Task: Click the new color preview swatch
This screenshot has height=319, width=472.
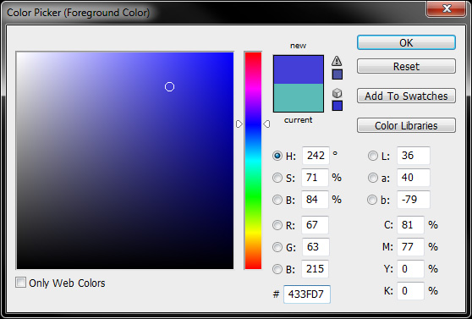Action: (299, 69)
